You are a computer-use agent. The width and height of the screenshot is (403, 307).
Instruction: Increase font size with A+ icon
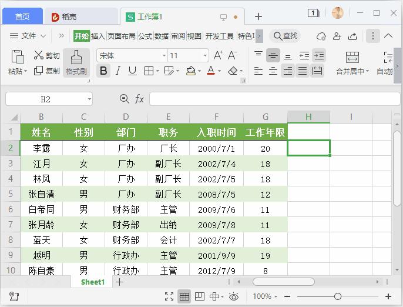tap(218, 55)
